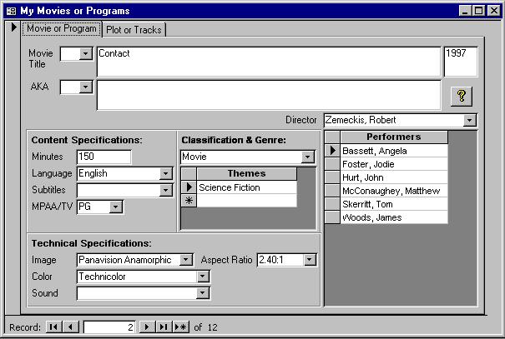Switch to the Plot or Tracks tab
Image resolution: width=505 pixels, height=339 pixels.
(134, 29)
